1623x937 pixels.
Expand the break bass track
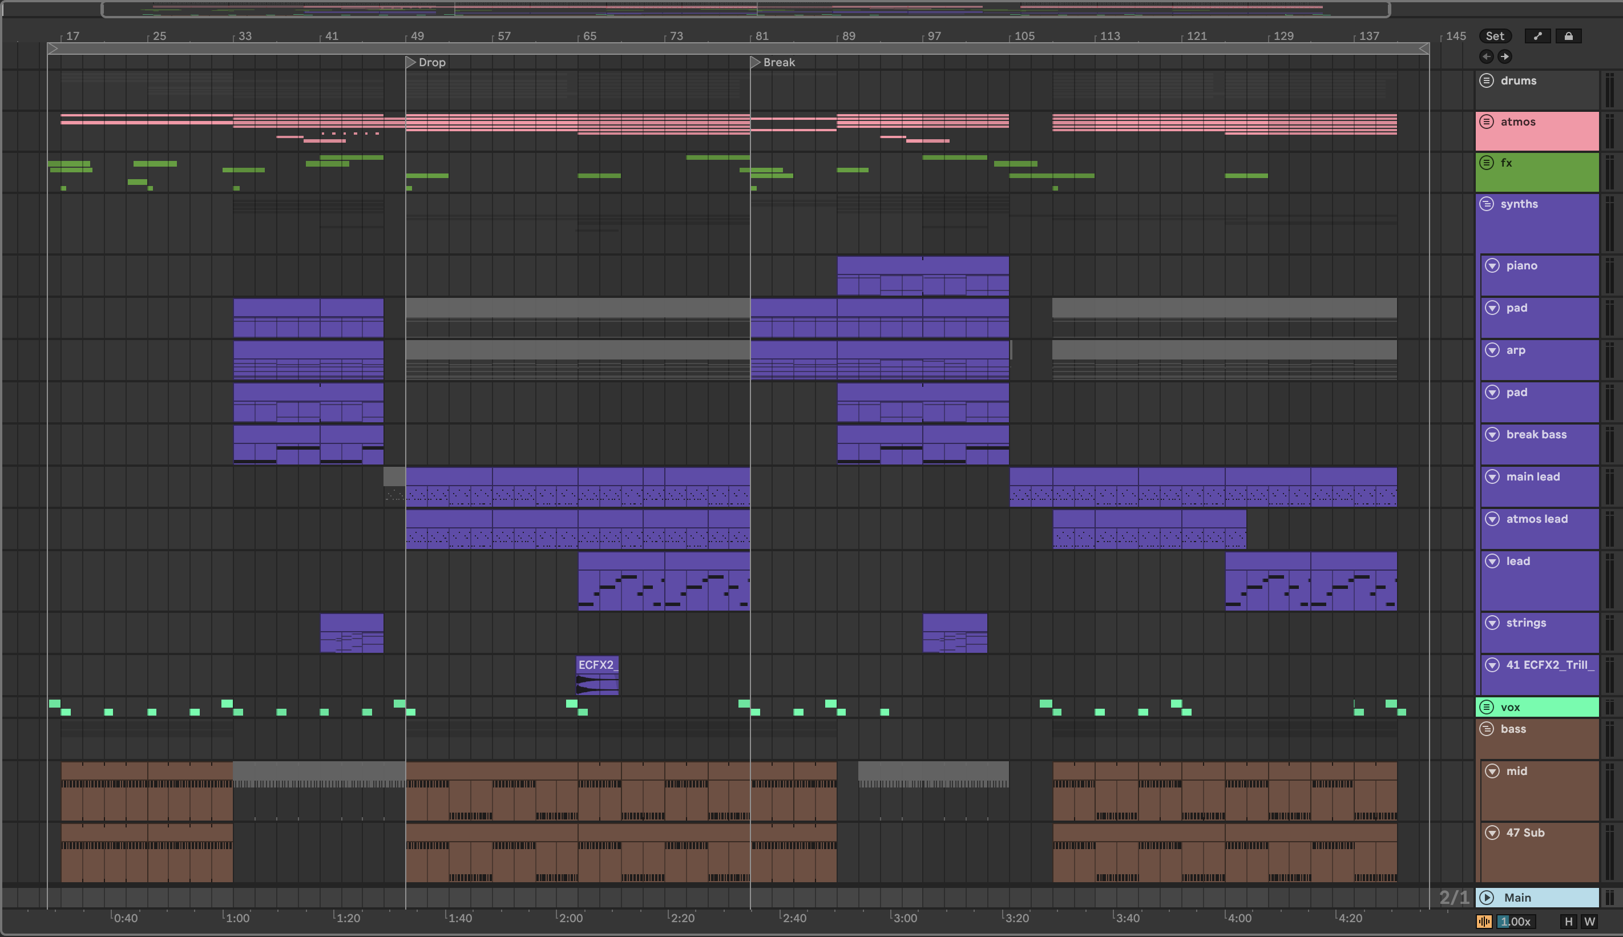click(x=1492, y=434)
